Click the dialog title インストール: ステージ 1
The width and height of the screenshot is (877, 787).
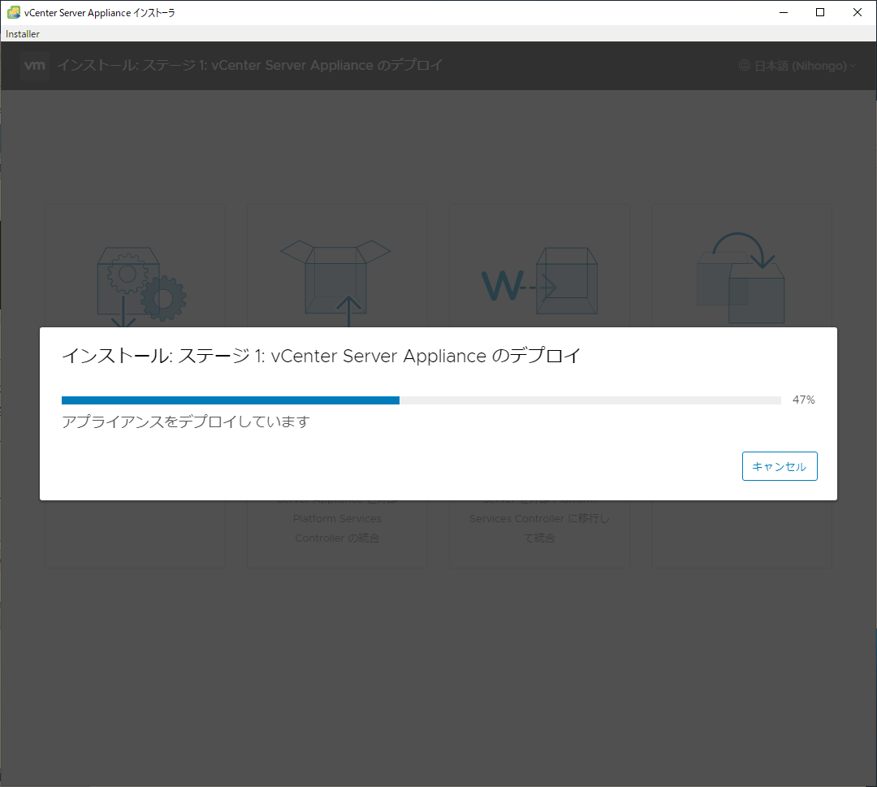(x=321, y=356)
